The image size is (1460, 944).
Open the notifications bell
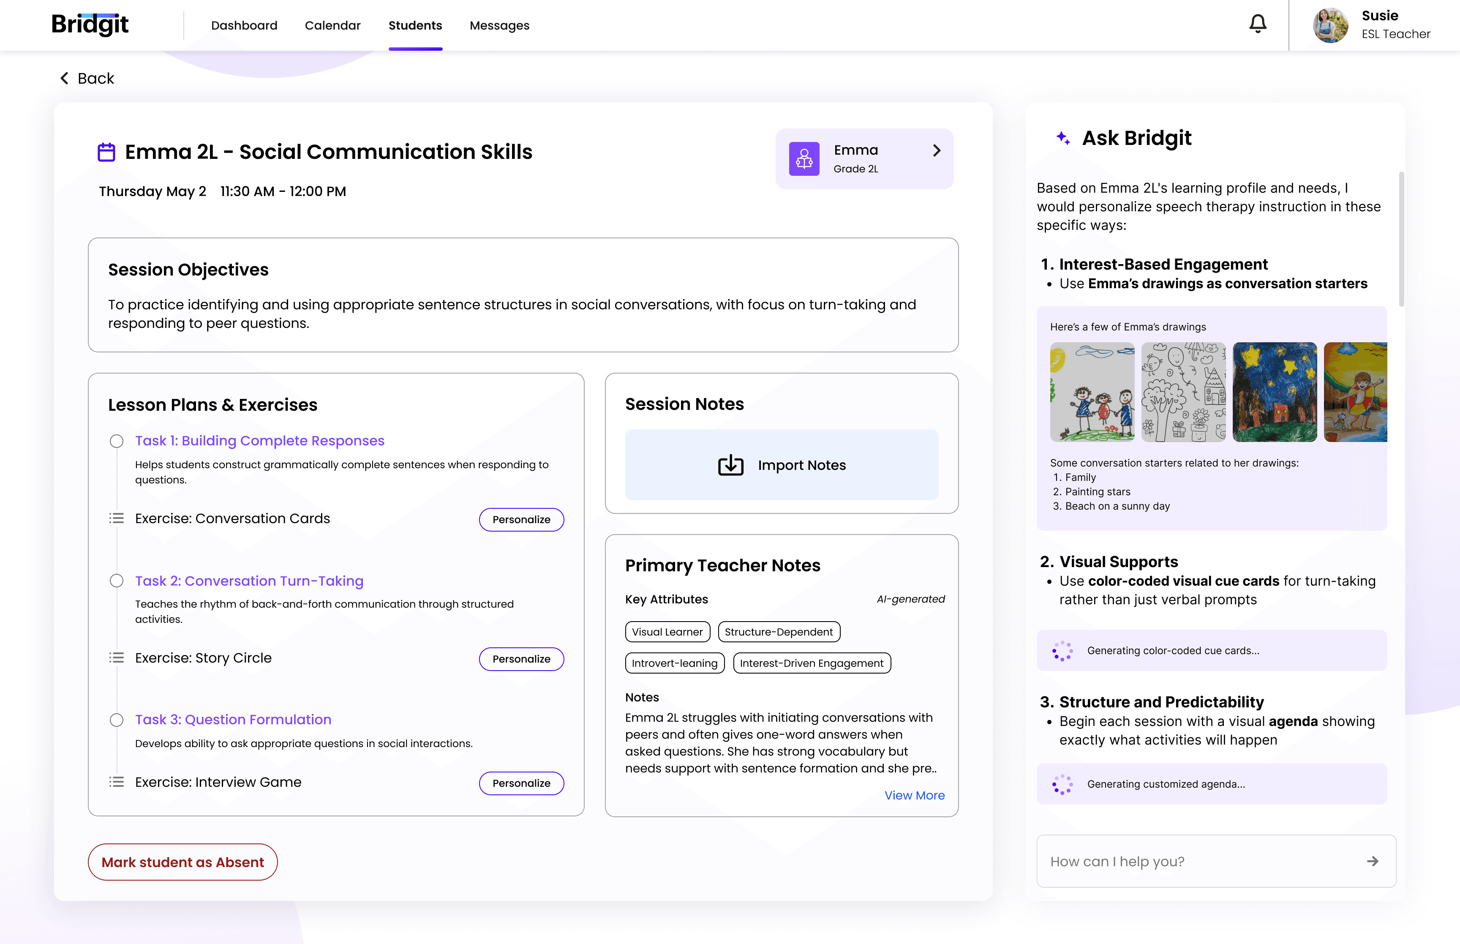[1257, 24]
